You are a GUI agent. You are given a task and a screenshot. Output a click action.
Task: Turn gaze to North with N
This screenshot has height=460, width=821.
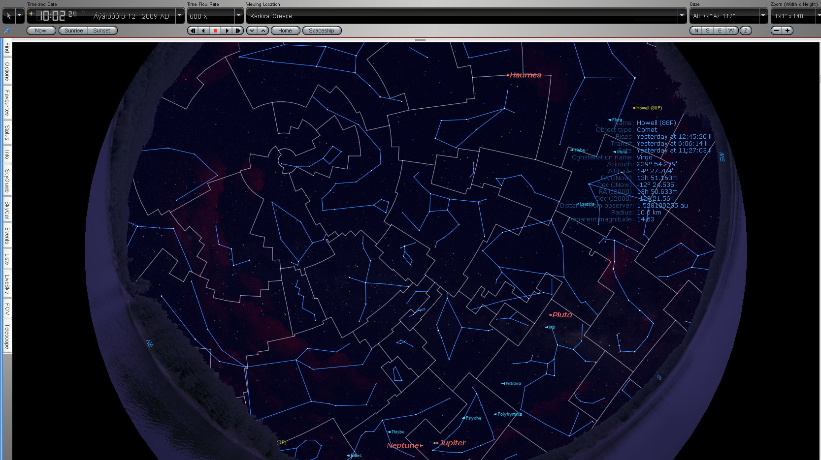696,31
